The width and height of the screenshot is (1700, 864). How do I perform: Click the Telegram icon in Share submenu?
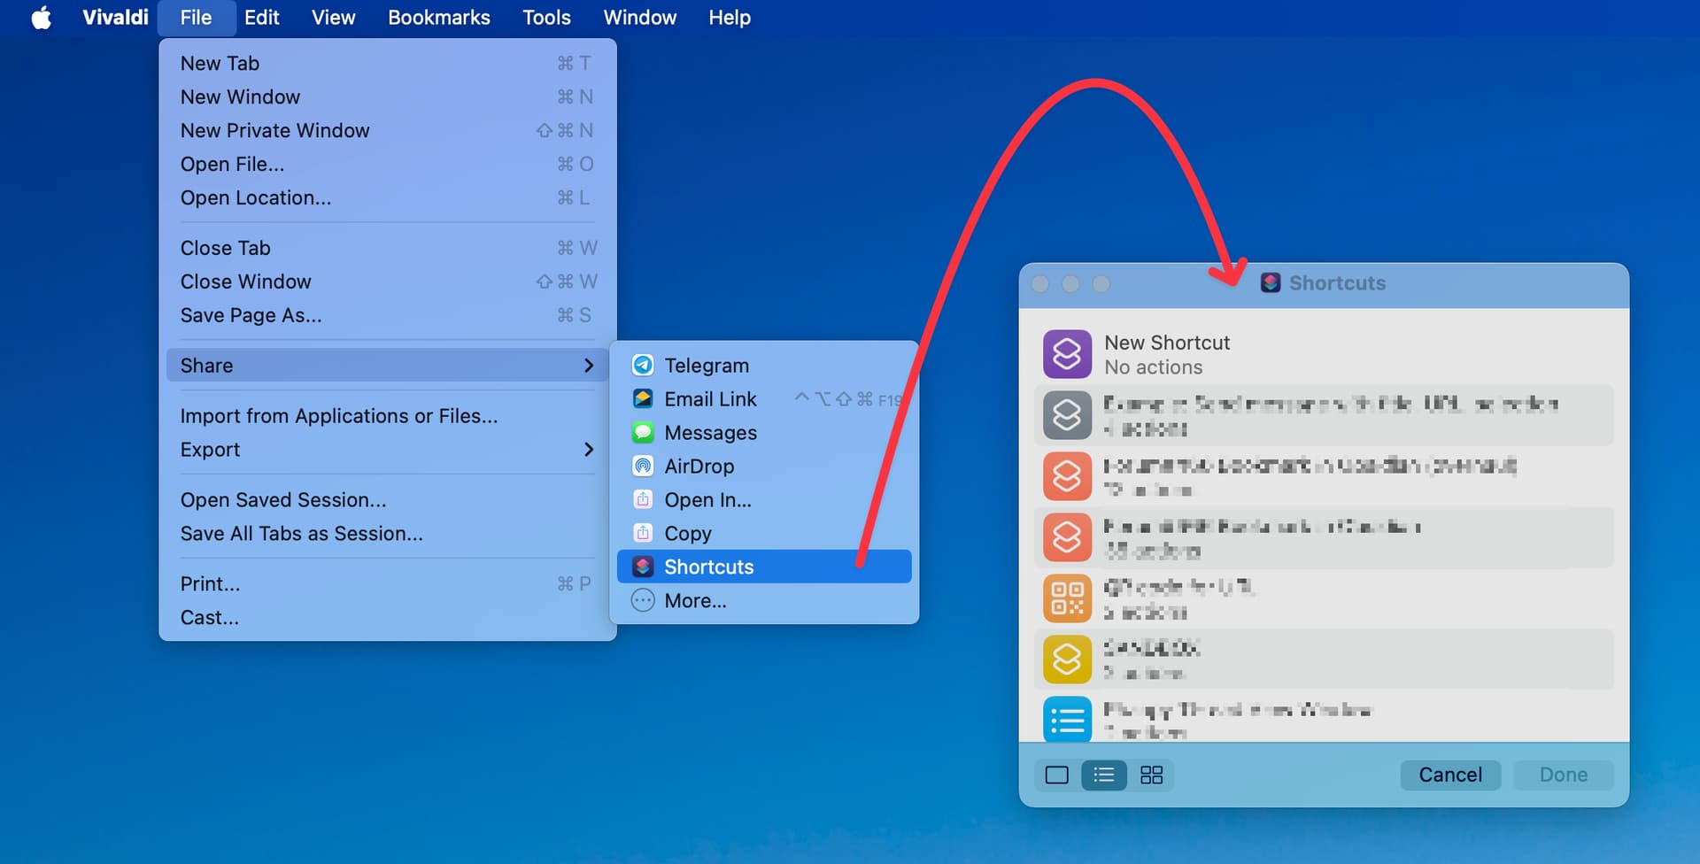coord(643,366)
